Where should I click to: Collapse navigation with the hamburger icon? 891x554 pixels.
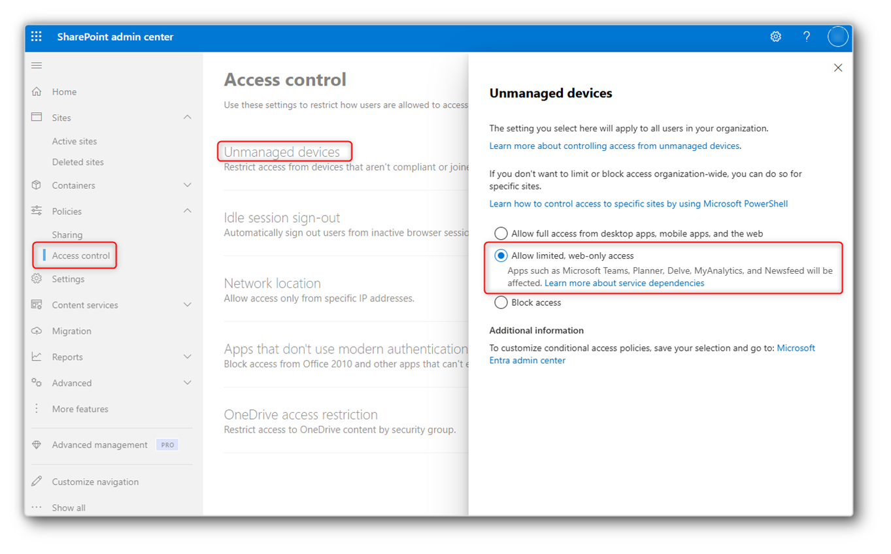37,65
